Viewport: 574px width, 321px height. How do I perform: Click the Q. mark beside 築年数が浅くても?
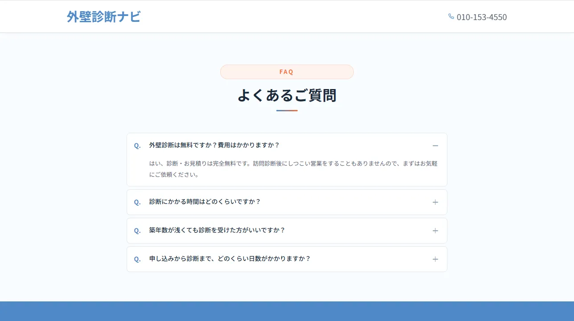coord(137,231)
